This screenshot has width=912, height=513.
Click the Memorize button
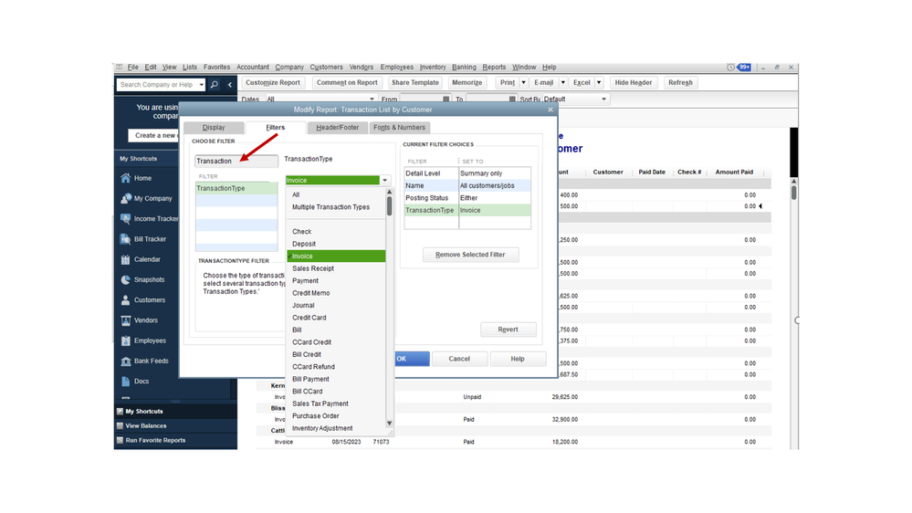(467, 82)
